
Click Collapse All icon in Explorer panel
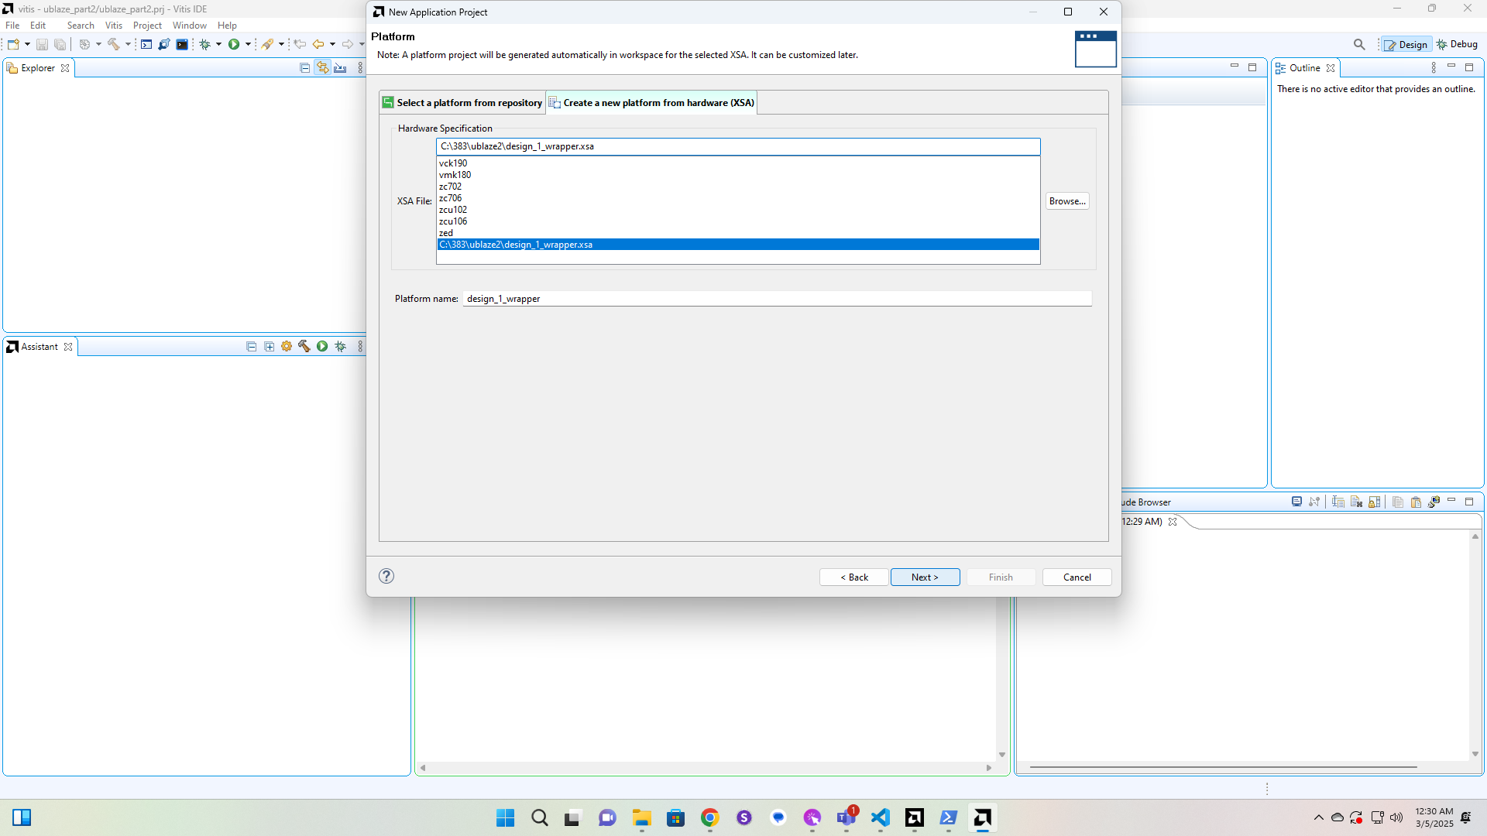(x=304, y=68)
